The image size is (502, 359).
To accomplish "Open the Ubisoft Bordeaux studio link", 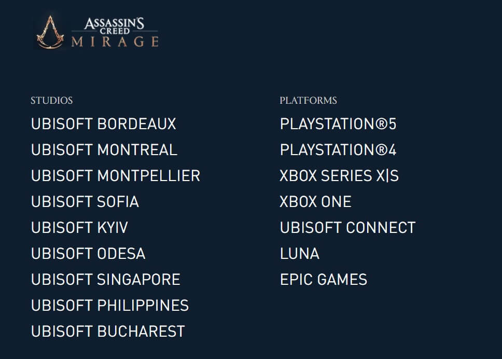I will click(x=104, y=124).
